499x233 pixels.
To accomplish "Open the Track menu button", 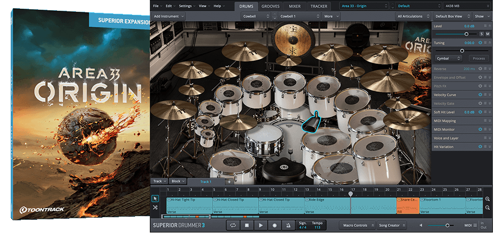I will coord(159,182).
